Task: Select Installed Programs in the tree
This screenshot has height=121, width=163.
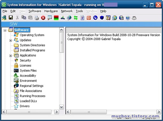Action: click(32, 50)
